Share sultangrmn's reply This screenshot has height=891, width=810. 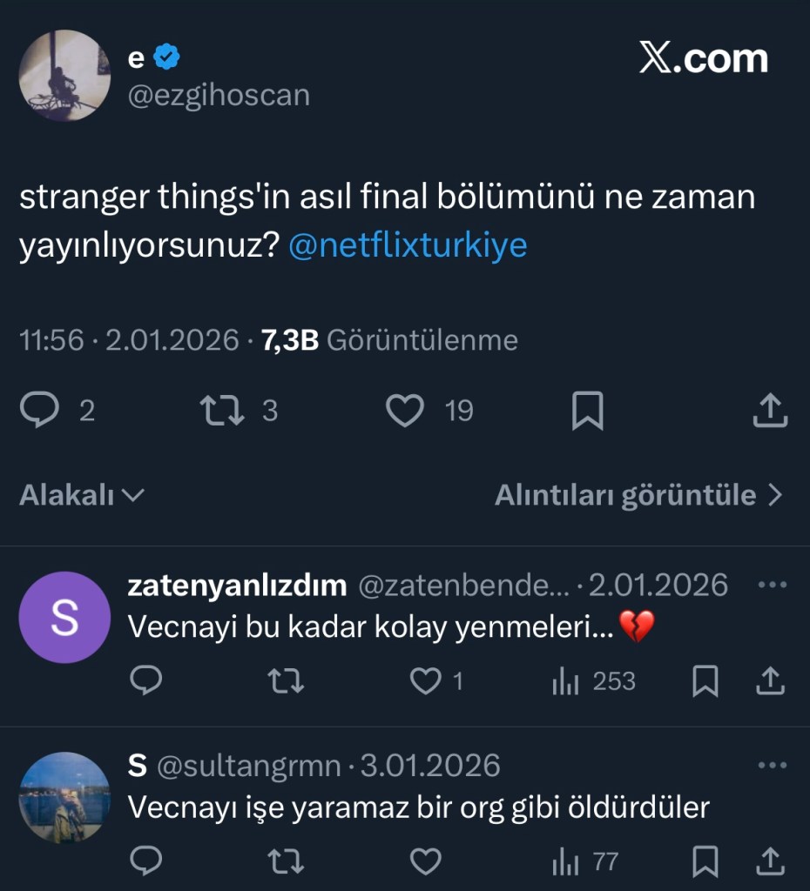click(770, 861)
